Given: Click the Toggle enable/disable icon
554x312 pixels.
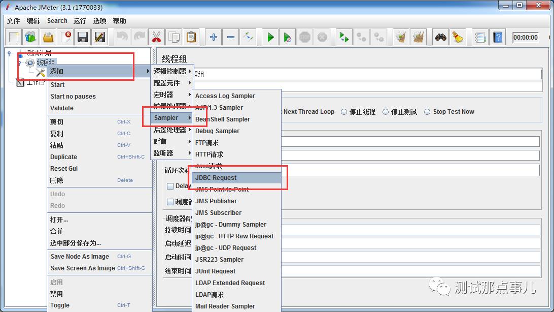Looking at the screenshot, I should coord(248,37).
